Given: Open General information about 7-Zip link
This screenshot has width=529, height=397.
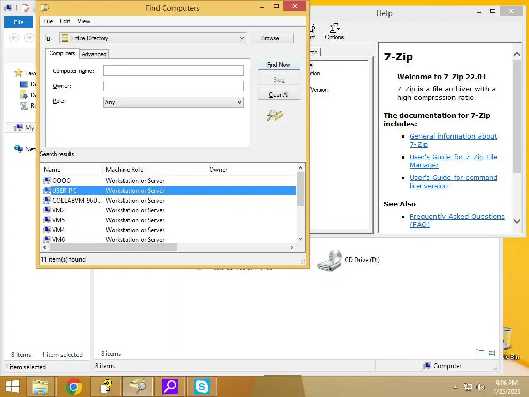Looking at the screenshot, I should [x=453, y=140].
